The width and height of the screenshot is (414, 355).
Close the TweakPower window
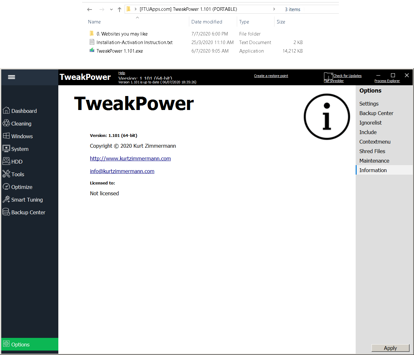click(x=407, y=75)
